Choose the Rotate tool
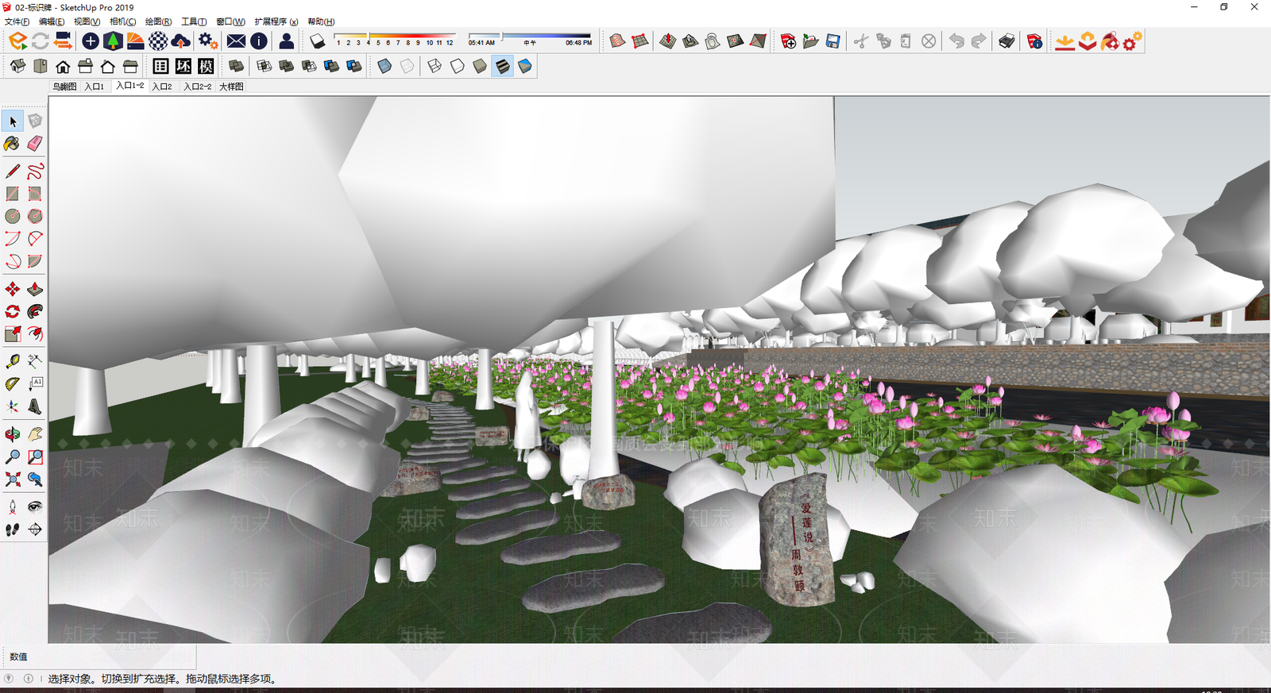1271x693 pixels. pos(13,311)
